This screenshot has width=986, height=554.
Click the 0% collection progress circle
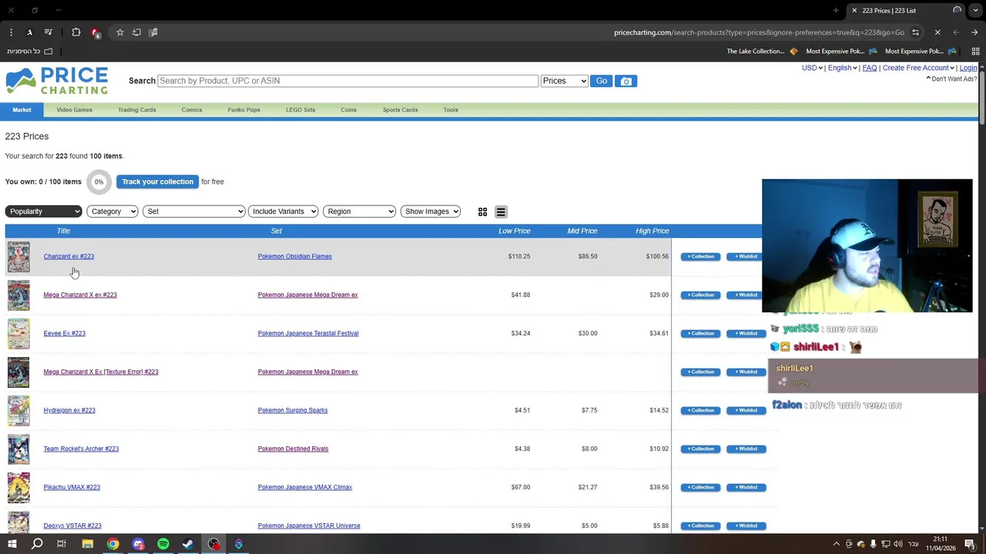[x=99, y=182]
